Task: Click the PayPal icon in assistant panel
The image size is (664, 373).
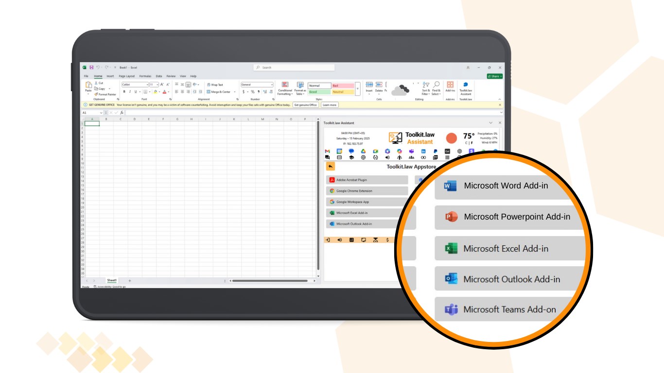Action: (435, 151)
